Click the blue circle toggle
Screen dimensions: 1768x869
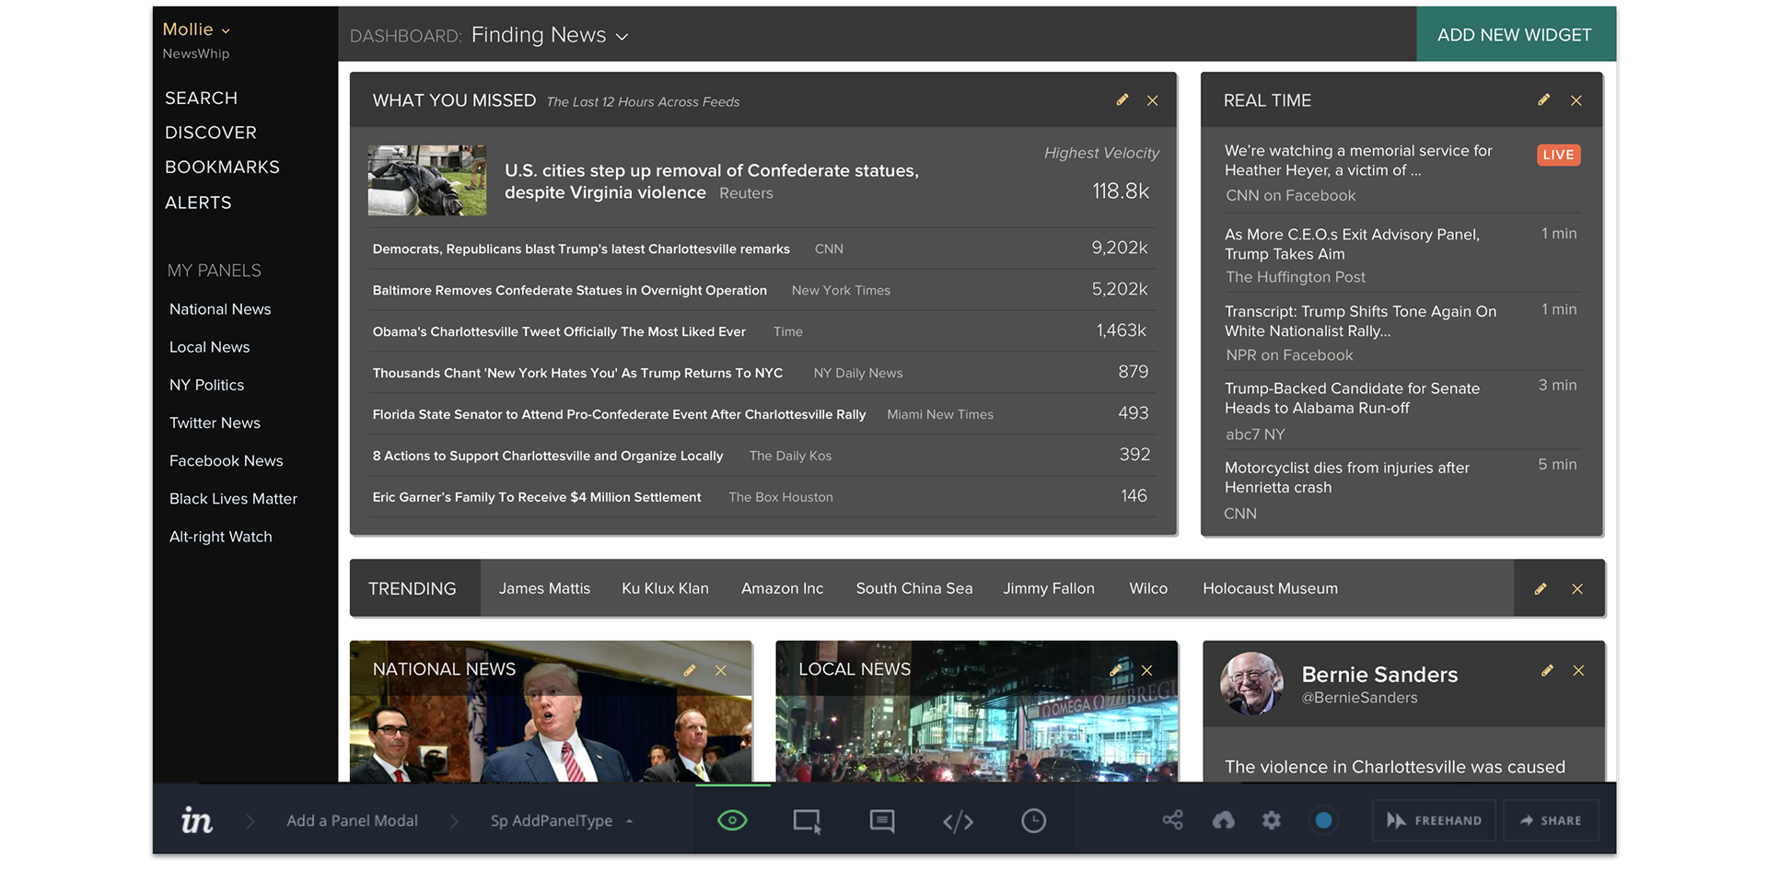coord(1323,819)
